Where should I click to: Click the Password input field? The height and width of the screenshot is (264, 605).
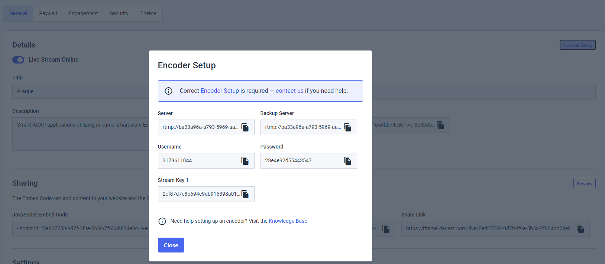click(301, 161)
